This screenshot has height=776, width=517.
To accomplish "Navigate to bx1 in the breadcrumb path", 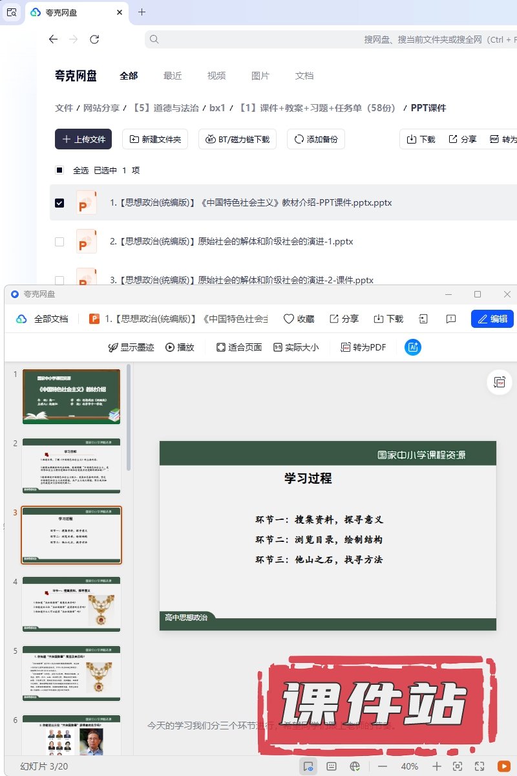I will [217, 108].
